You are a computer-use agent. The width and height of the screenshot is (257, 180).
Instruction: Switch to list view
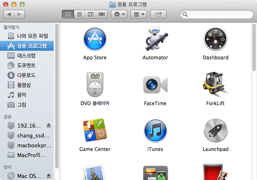[79, 14]
